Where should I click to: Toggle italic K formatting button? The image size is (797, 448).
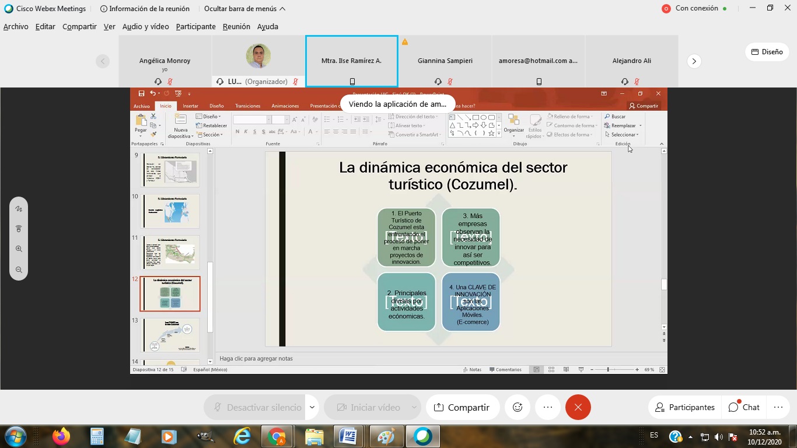[246, 132]
